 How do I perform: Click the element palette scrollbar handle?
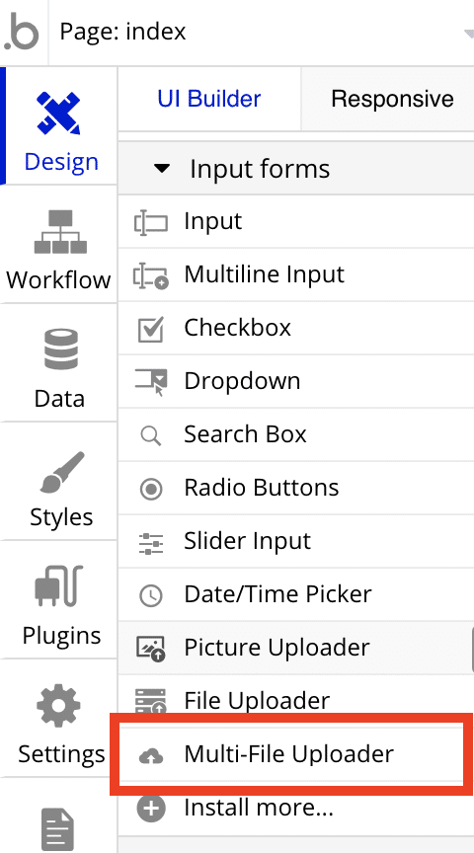pos(471,648)
